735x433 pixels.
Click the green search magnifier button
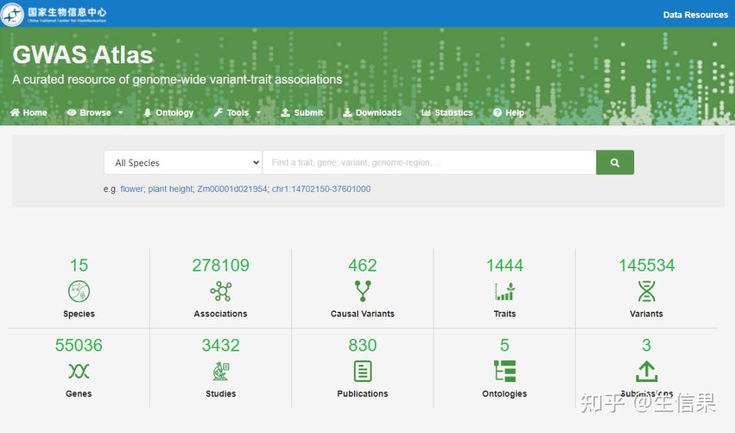(x=615, y=162)
